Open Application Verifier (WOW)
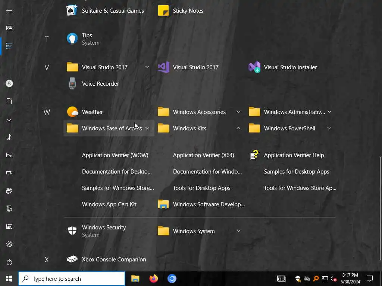This screenshot has width=382, height=286. point(109,155)
